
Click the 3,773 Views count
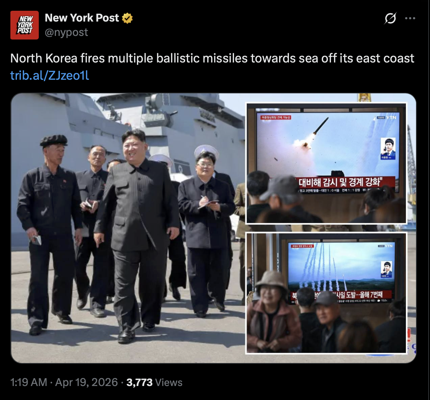click(154, 382)
